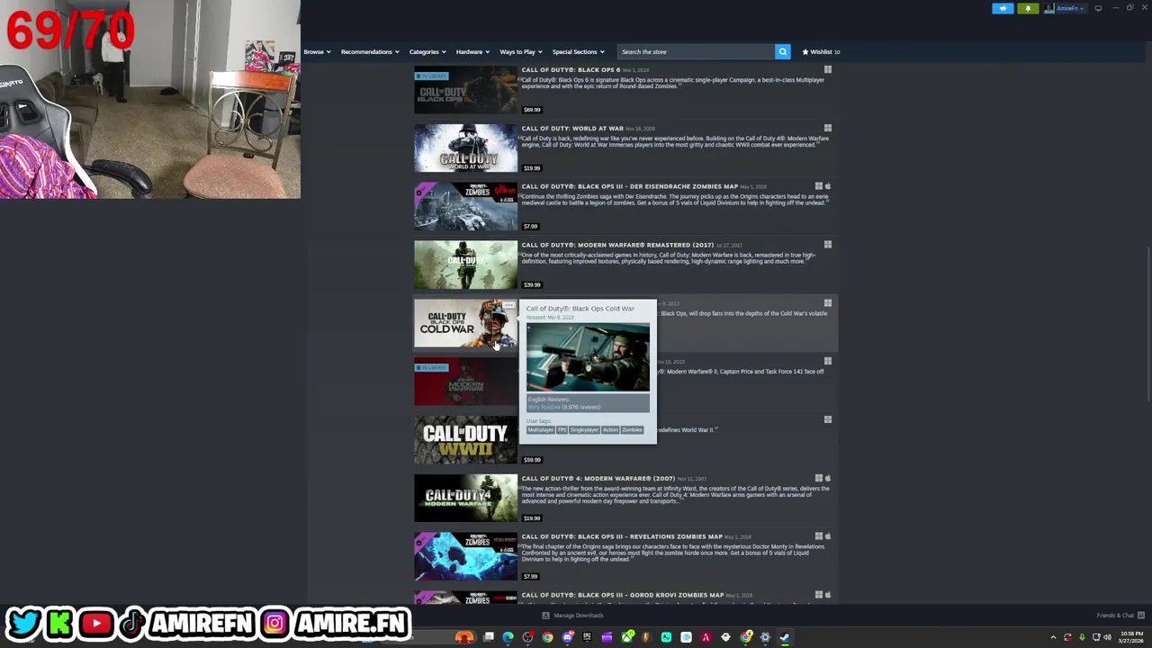Click the $59.99 price on WWII

pyautogui.click(x=532, y=460)
